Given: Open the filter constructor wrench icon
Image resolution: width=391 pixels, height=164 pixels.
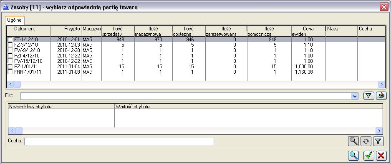Looking at the screenshot, I should tap(381, 96).
